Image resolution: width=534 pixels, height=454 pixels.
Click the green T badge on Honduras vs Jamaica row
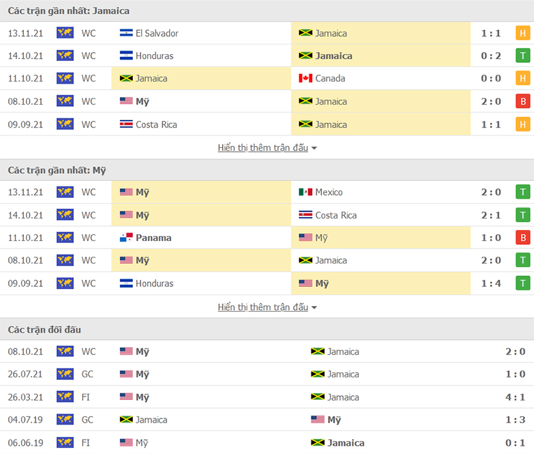522,55
